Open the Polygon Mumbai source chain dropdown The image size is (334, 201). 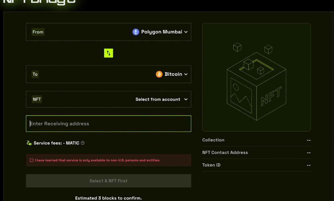[x=160, y=32]
